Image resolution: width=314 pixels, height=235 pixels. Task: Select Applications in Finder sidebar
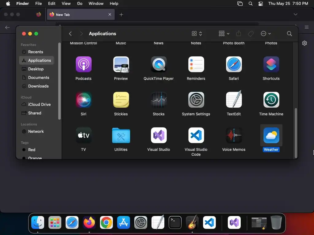(x=37, y=60)
